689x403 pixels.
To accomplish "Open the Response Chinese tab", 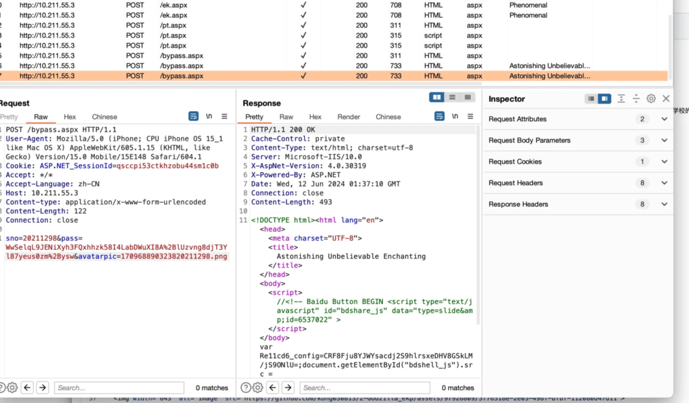I will click(x=388, y=117).
